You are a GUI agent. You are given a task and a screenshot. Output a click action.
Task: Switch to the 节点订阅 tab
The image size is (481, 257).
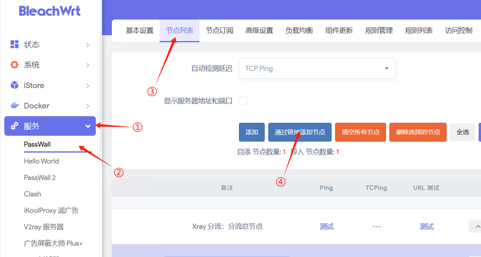[x=219, y=30]
